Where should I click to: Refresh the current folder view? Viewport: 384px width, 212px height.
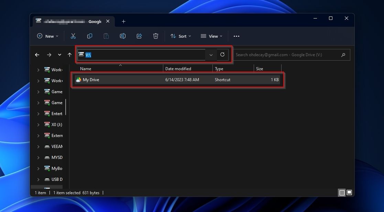click(222, 55)
